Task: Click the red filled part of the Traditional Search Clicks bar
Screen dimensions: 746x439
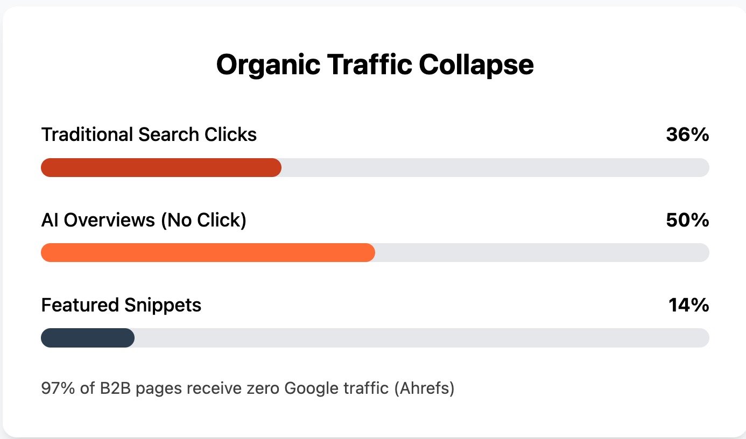Action: [x=161, y=167]
